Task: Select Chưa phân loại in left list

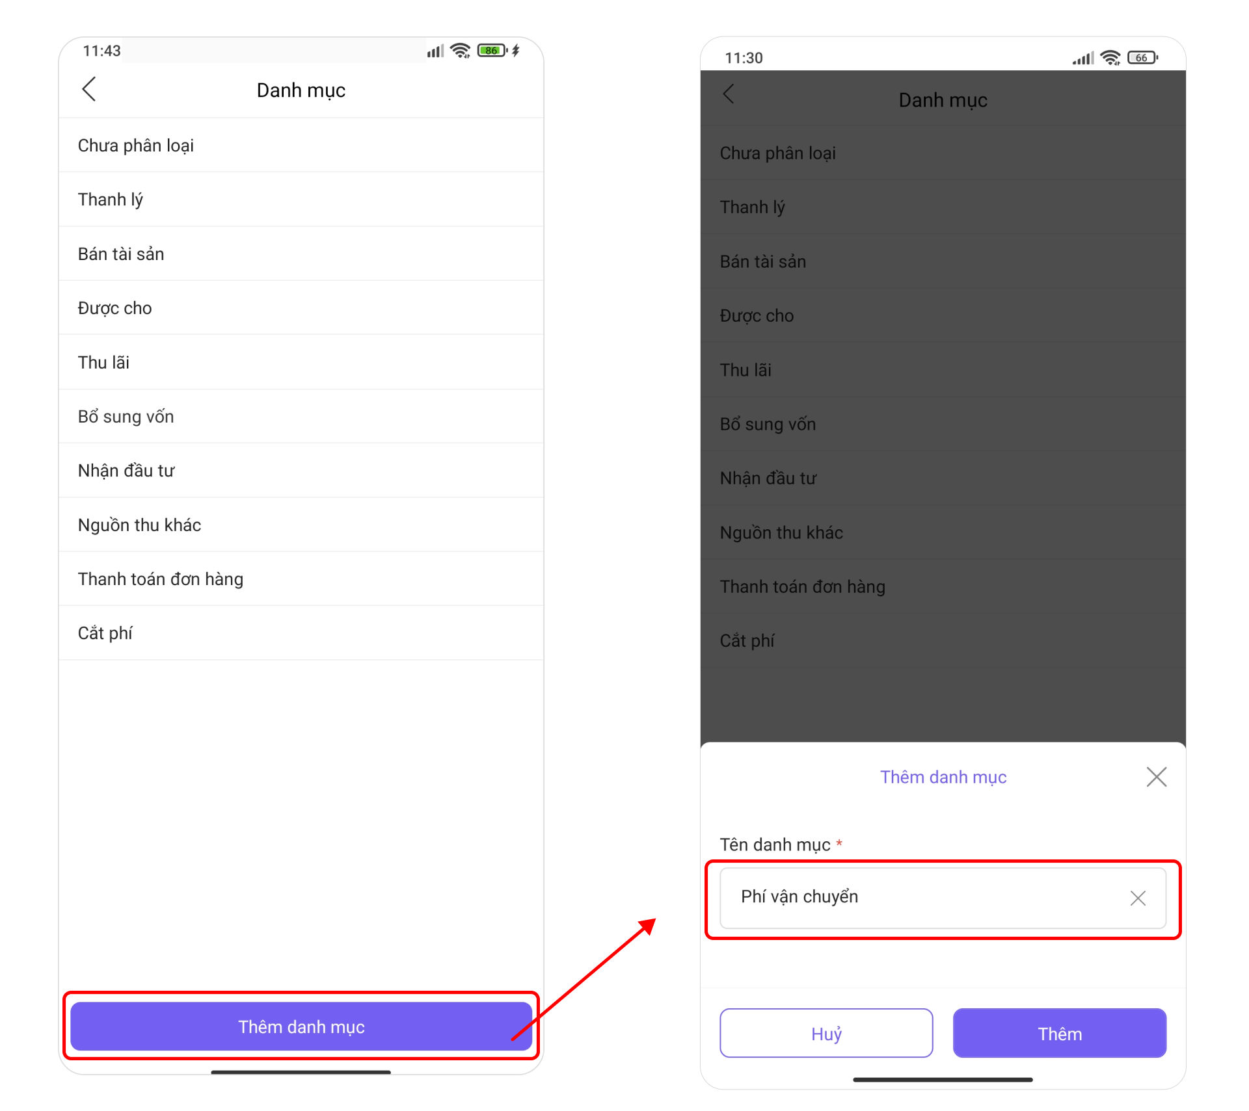Action: click(301, 145)
